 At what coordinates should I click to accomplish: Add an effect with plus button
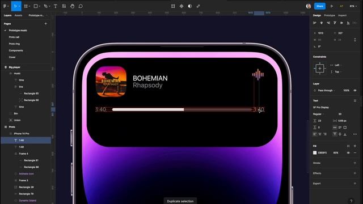click(355, 173)
